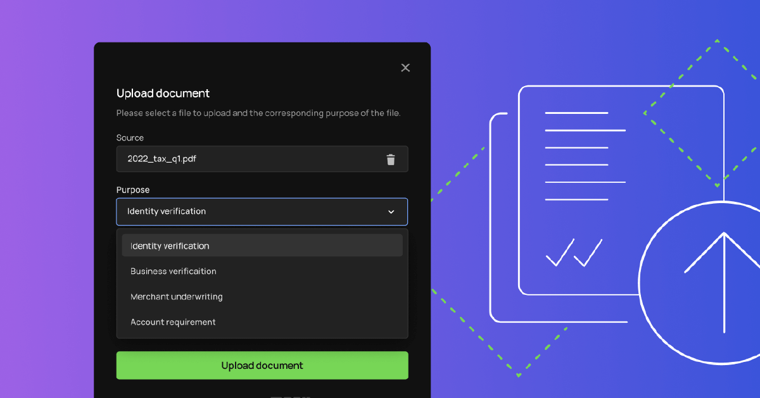Click the dialog instruction text about selecting a file
This screenshot has height=398, width=760.
[258, 113]
